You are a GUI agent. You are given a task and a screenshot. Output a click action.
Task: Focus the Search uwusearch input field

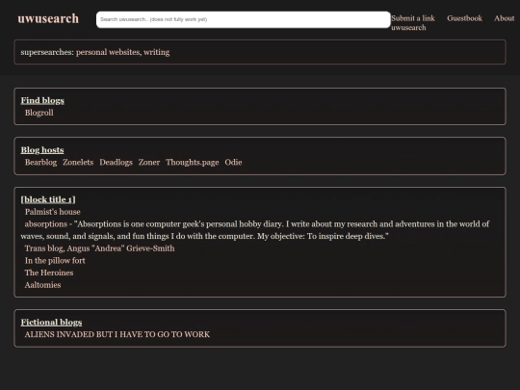(244, 19)
